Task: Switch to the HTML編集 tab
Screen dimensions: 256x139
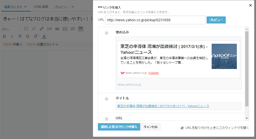Action: (x=41, y=7)
